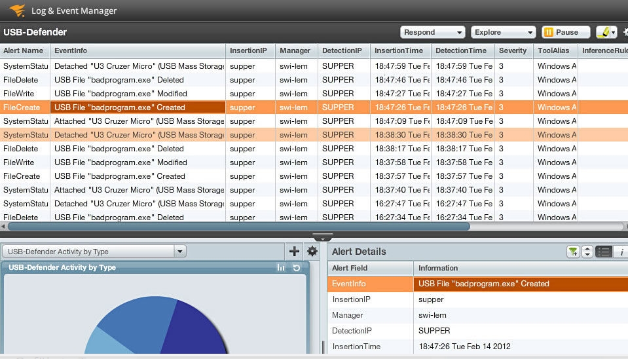Viewport: 628px width, 359px height.
Task: Open the USB-Defender Activity by Type combo box
Action: pyautogui.click(x=94, y=251)
